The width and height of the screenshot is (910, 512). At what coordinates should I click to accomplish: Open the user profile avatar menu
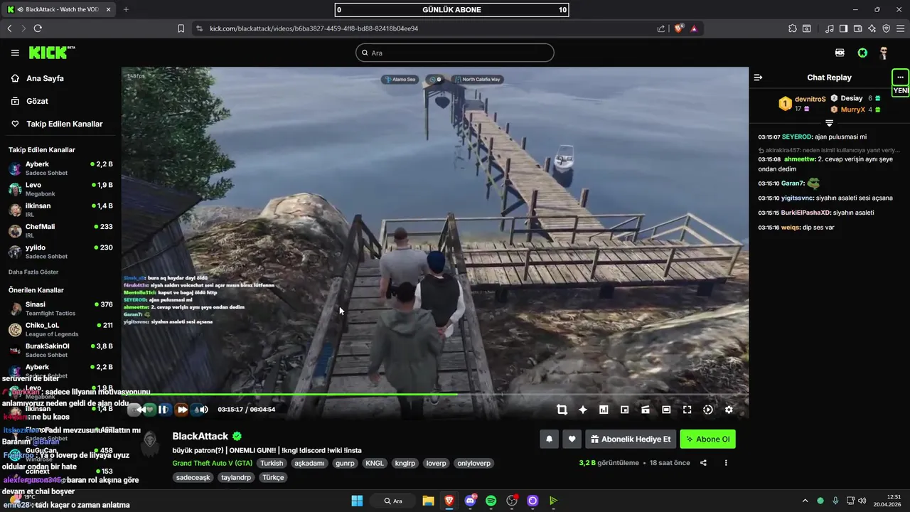click(x=884, y=53)
